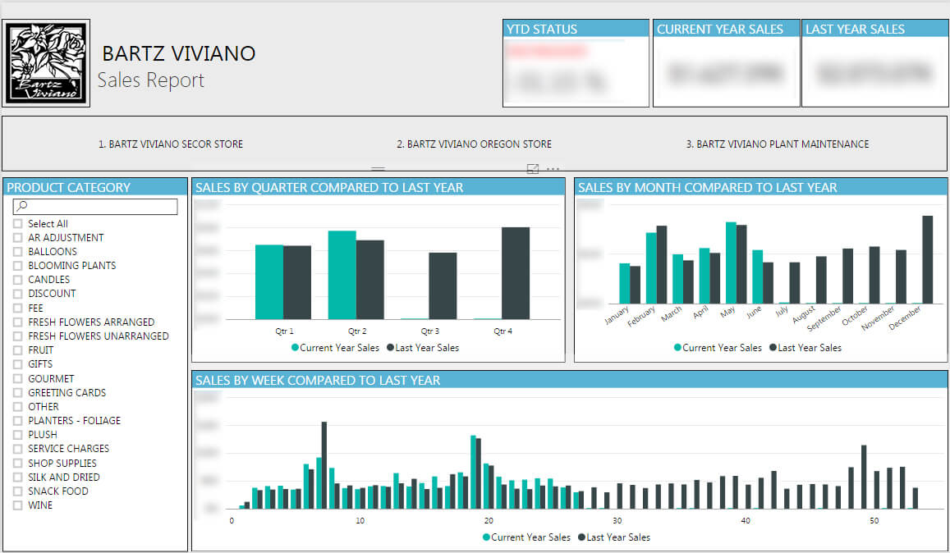Click the CURRENT YEAR SALES card
Viewport: 950px width, 553px height.
click(x=727, y=63)
